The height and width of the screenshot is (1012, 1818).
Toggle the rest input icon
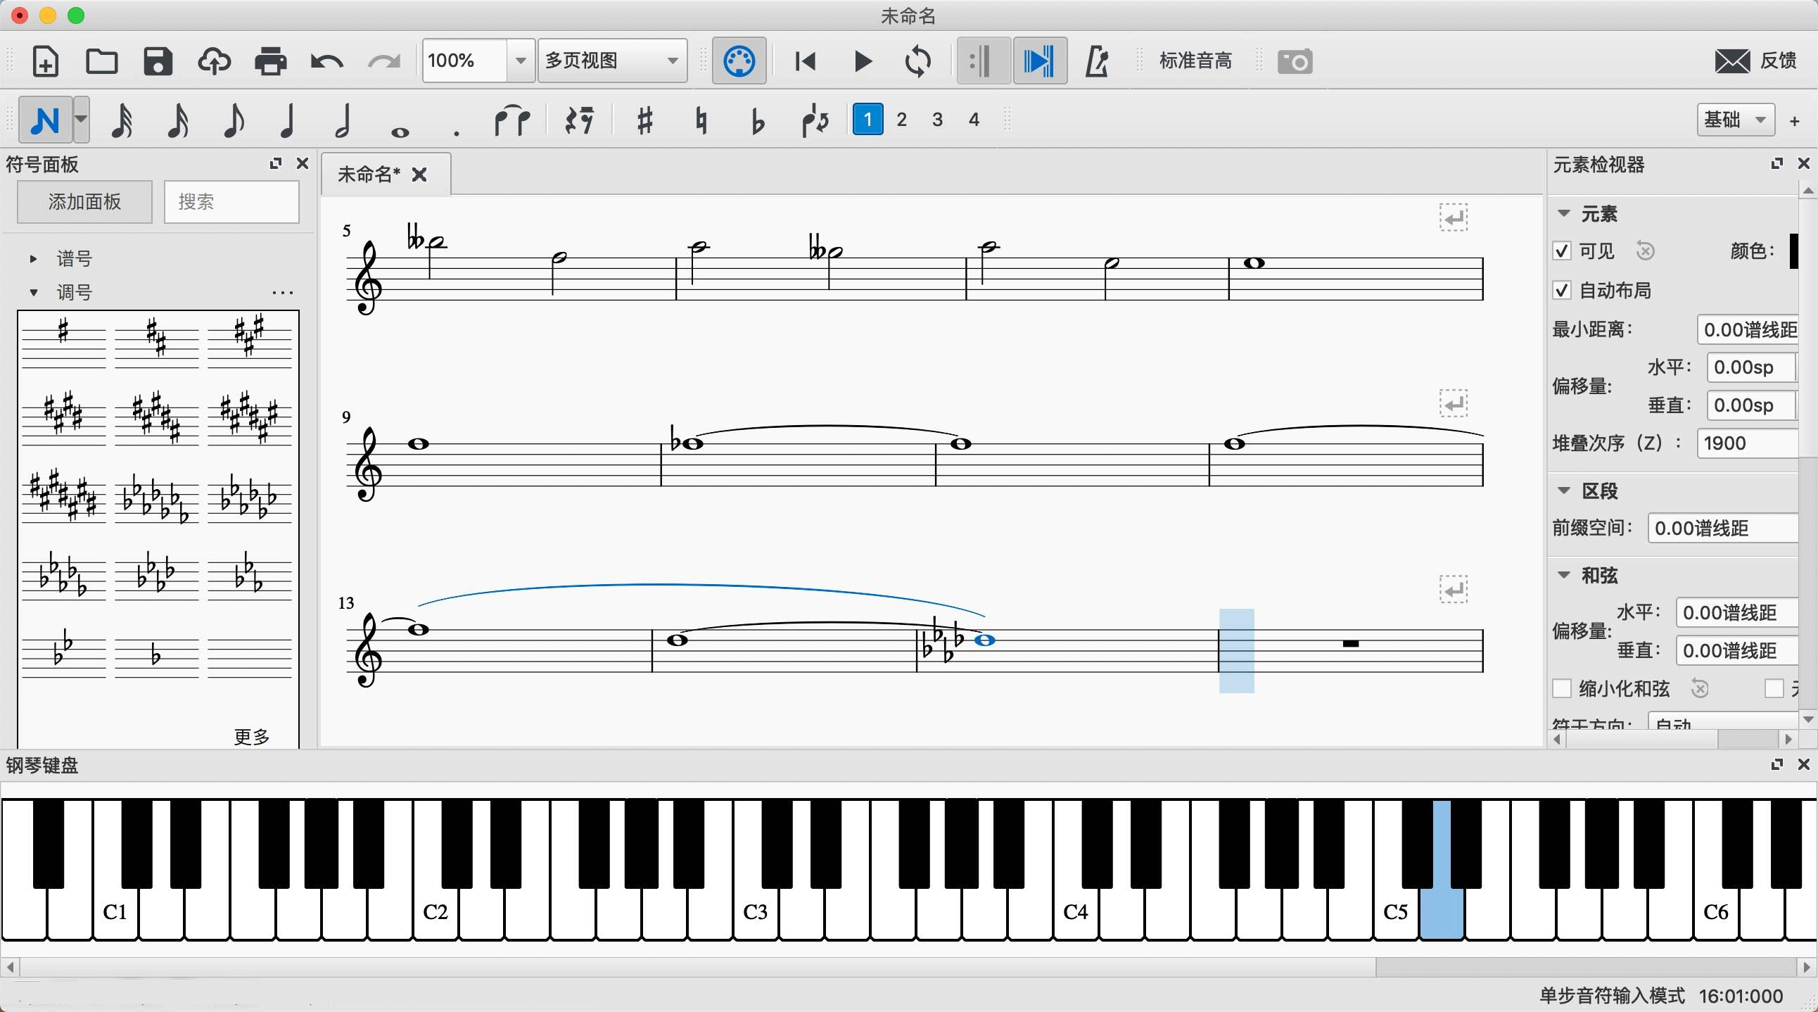[580, 120]
